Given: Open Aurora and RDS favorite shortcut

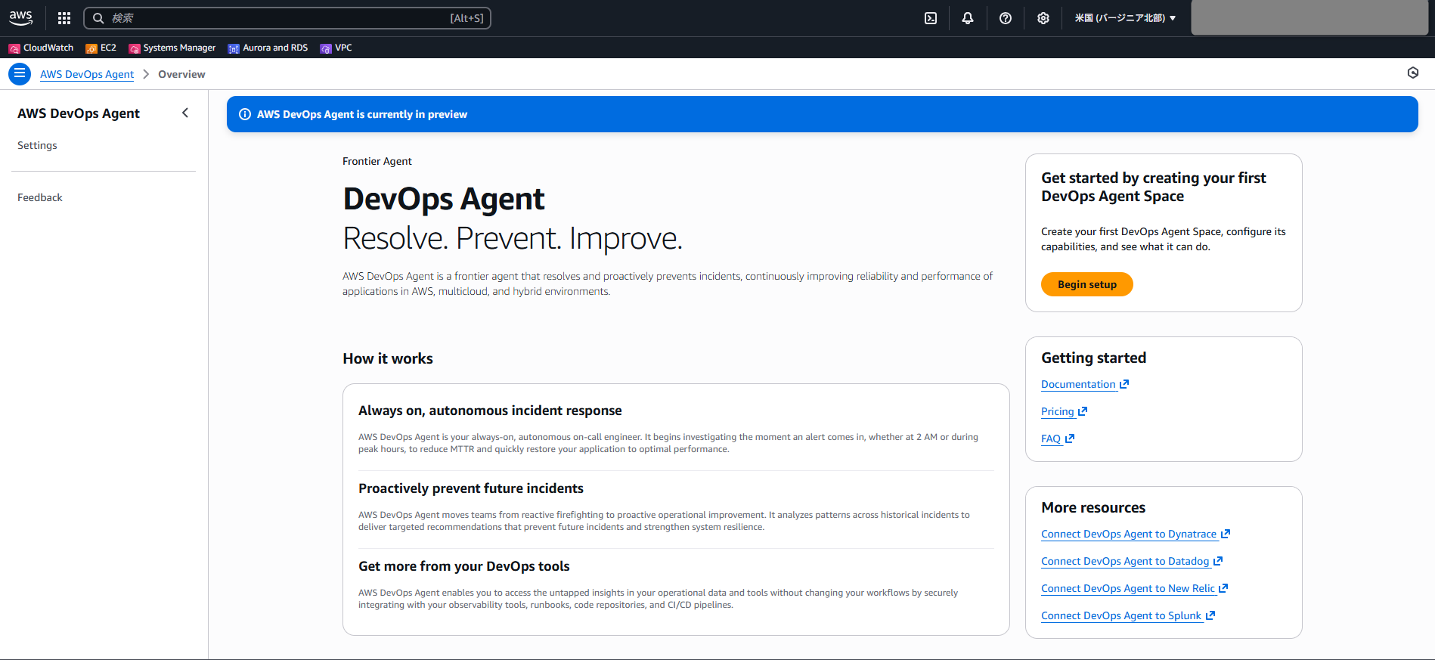Looking at the screenshot, I should click(268, 48).
